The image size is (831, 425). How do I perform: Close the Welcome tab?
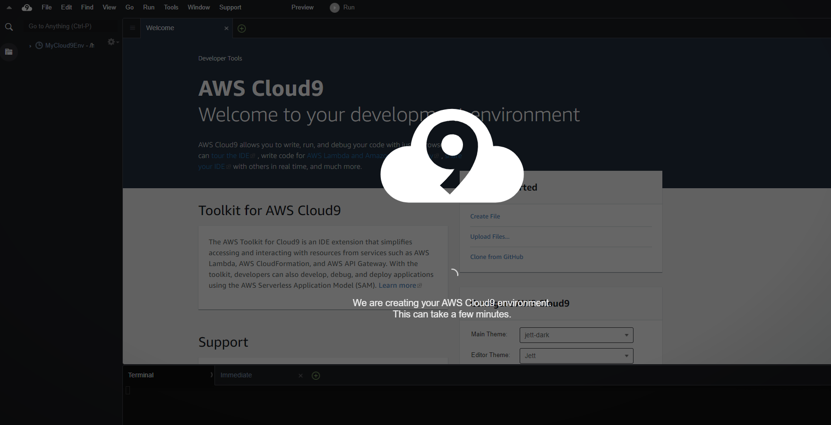tap(226, 28)
